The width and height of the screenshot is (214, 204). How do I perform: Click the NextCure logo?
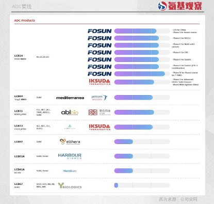(x=70, y=171)
